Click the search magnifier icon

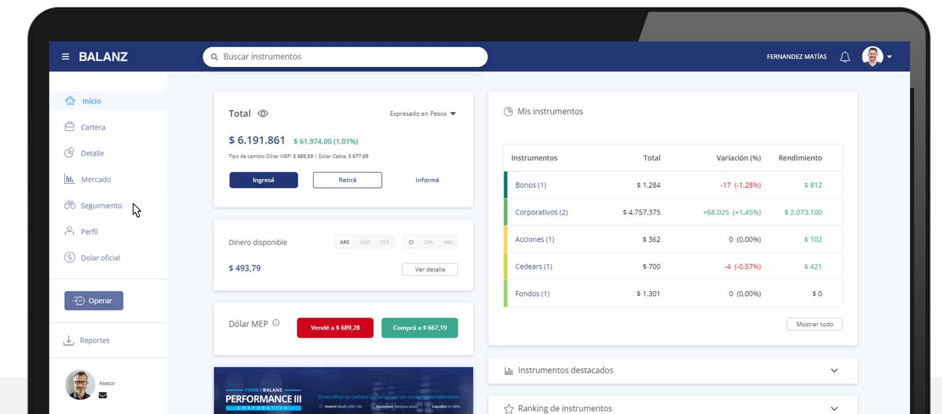214,57
